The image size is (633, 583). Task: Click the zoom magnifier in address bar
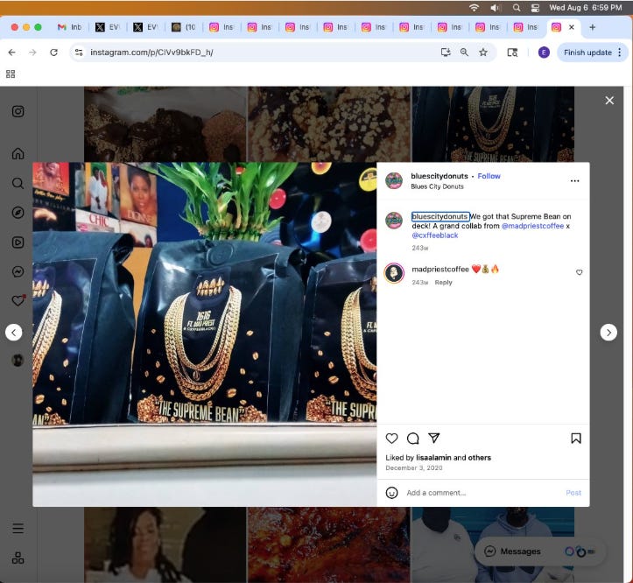[x=464, y=52]
